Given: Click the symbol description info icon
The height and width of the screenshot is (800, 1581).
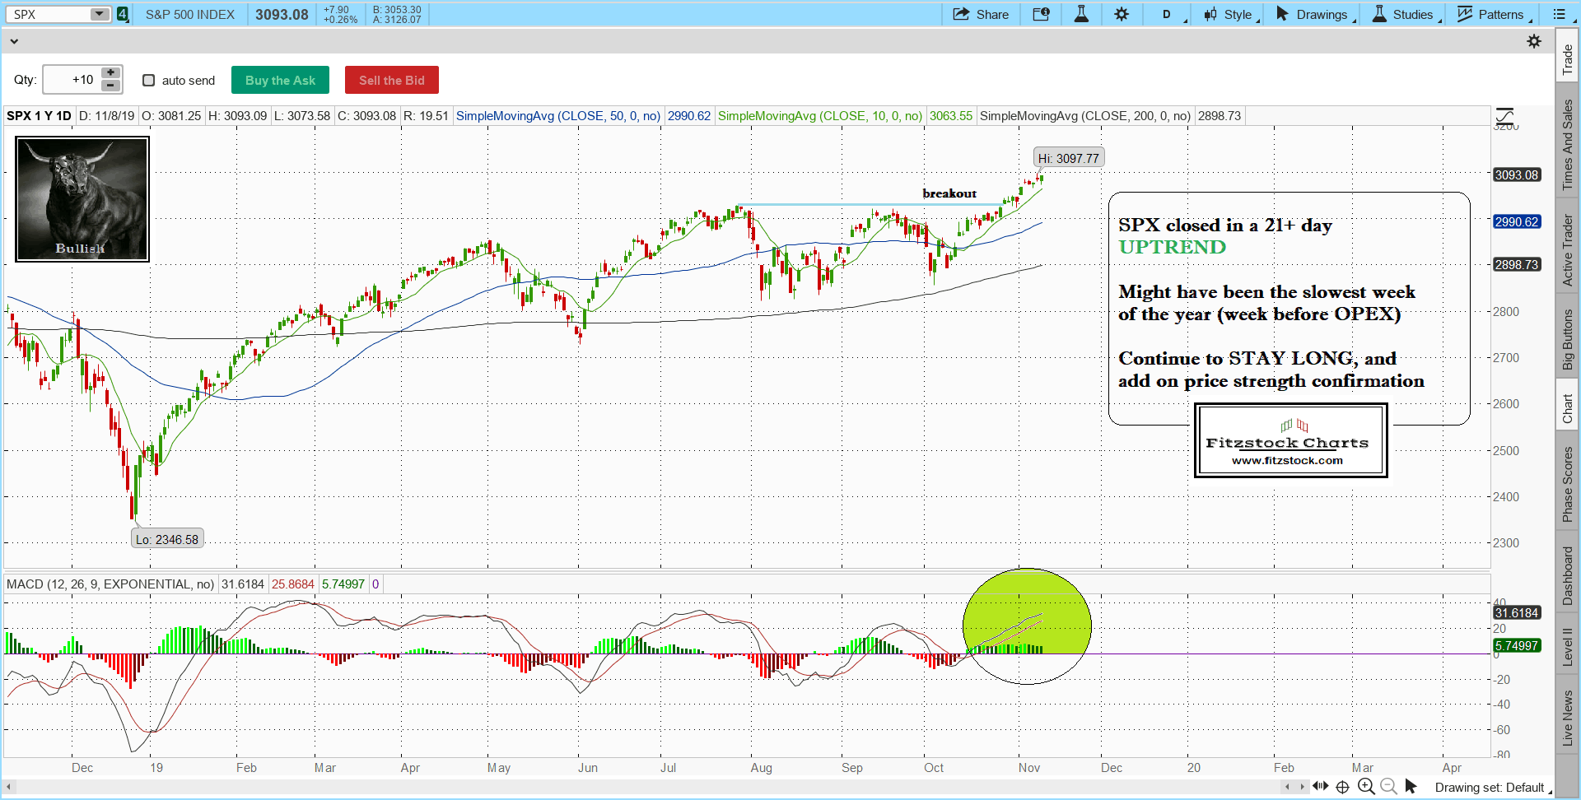Looking at the screenshot, I should click(1041, 14).
